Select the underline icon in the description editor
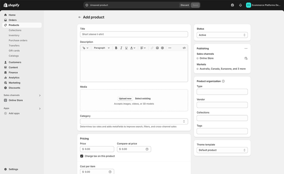This screenshot has height=174, width=284. pos(126,48)
